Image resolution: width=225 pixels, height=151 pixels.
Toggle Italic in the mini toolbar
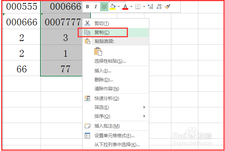pos(96,7)
